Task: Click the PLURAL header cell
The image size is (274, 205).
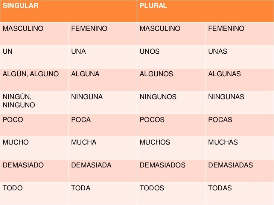Action: coord(205,11)
